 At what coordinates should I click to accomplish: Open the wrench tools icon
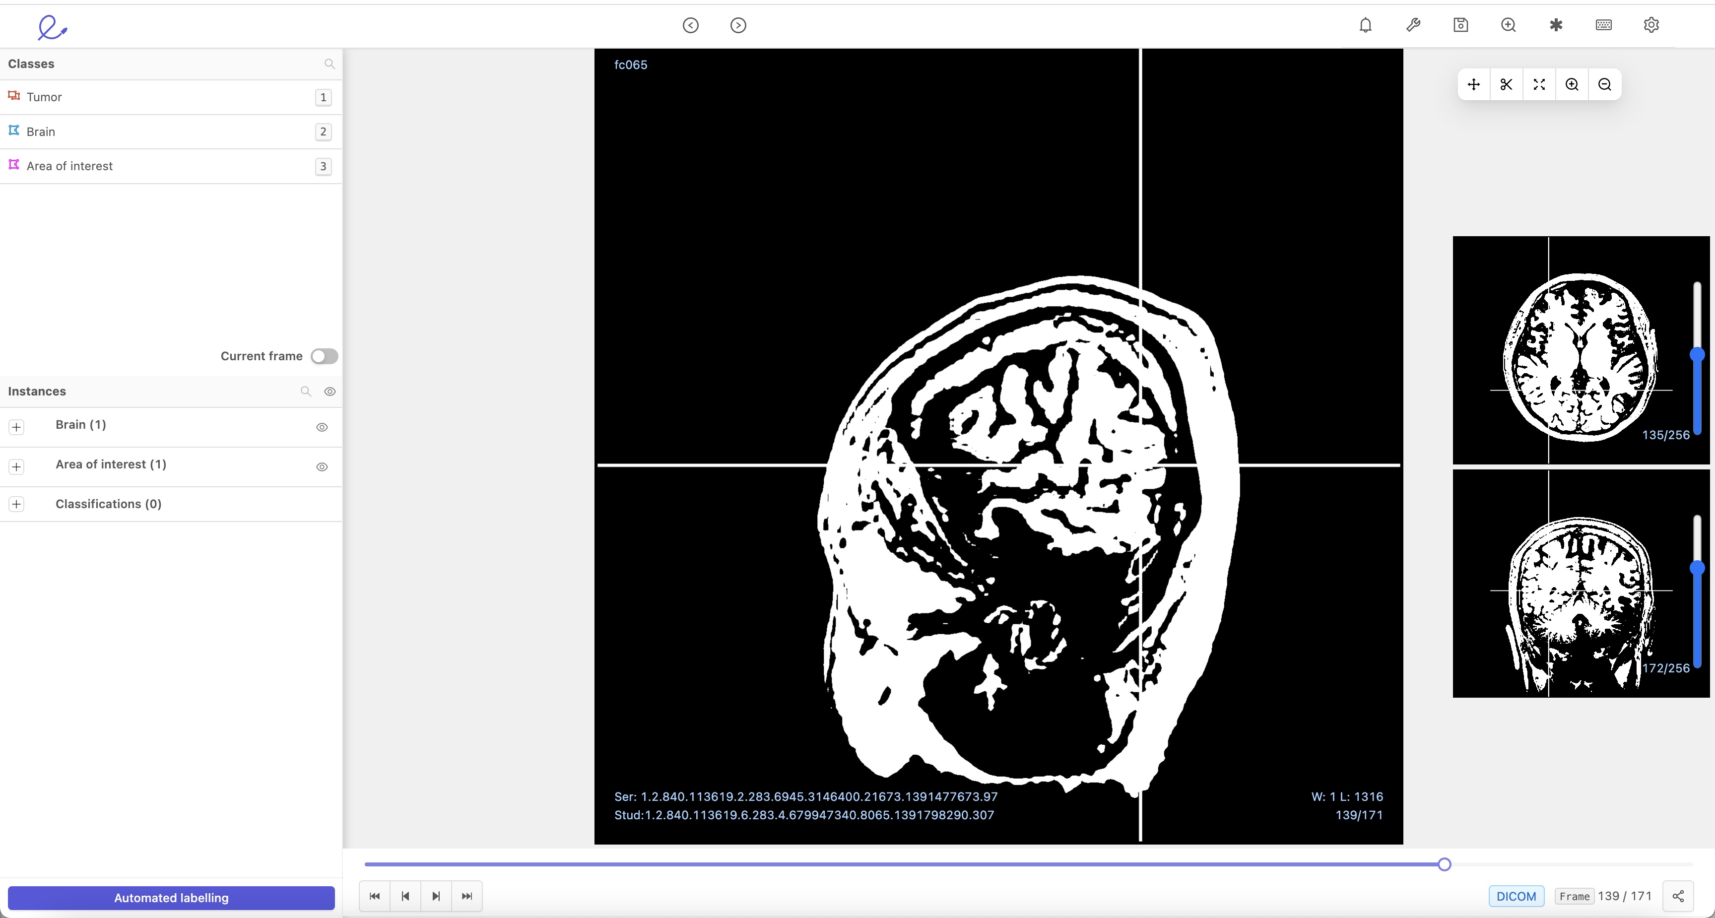(1413, 25)
